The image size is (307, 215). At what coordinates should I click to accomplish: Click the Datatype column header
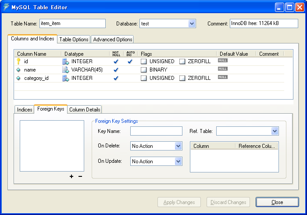[x=86, y=54]
